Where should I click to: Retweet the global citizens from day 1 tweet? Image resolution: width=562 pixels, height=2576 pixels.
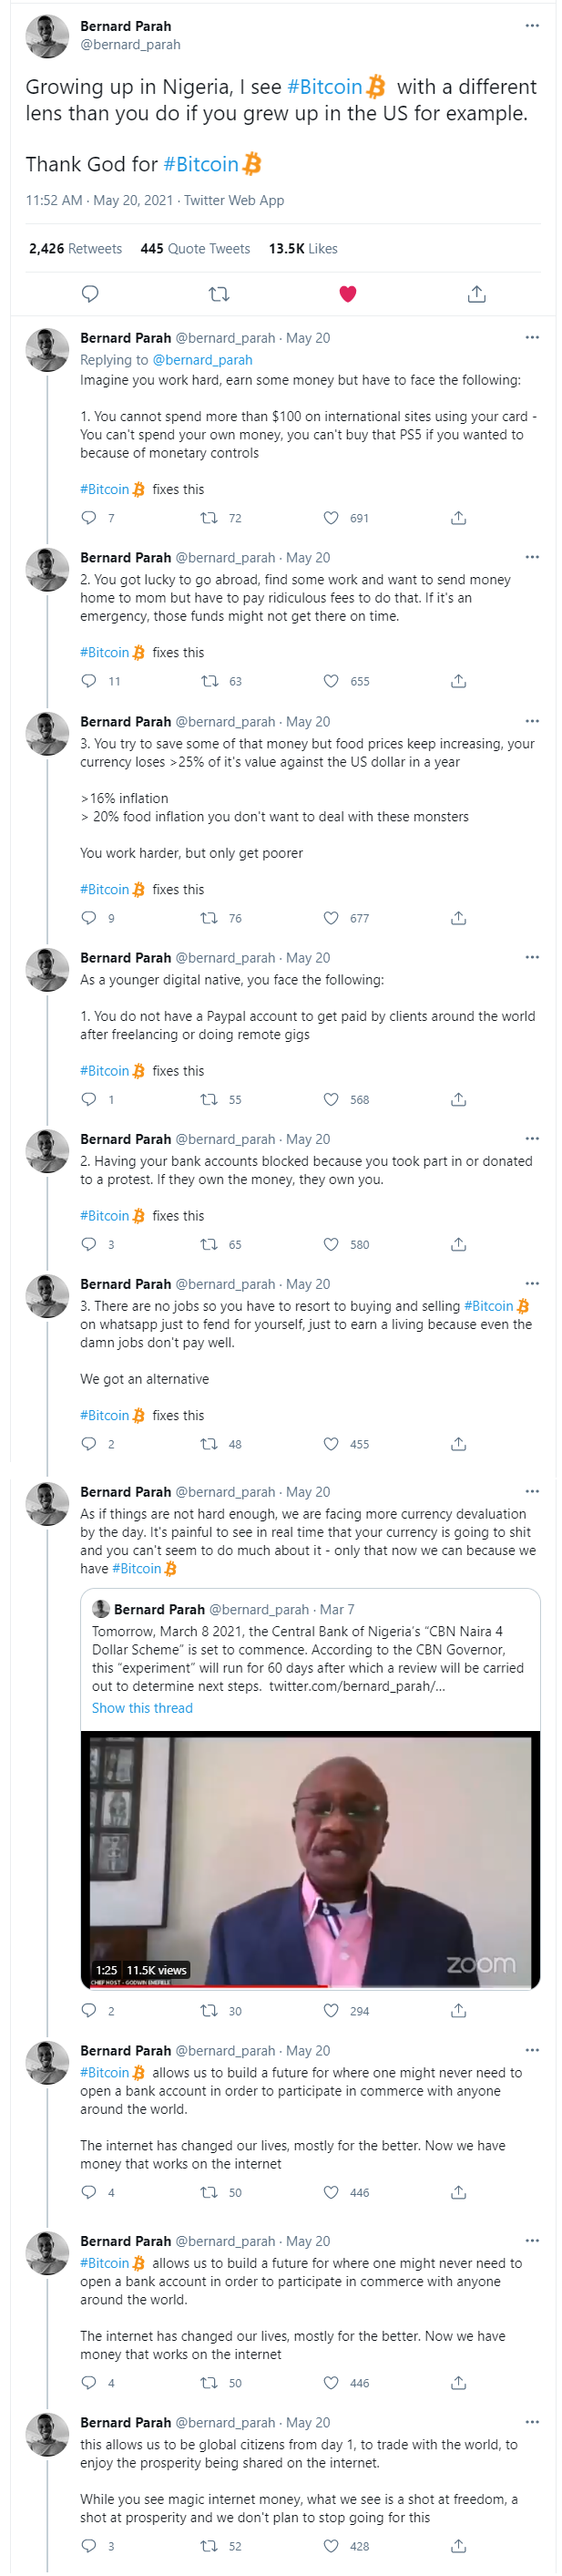click(209, 2546)
